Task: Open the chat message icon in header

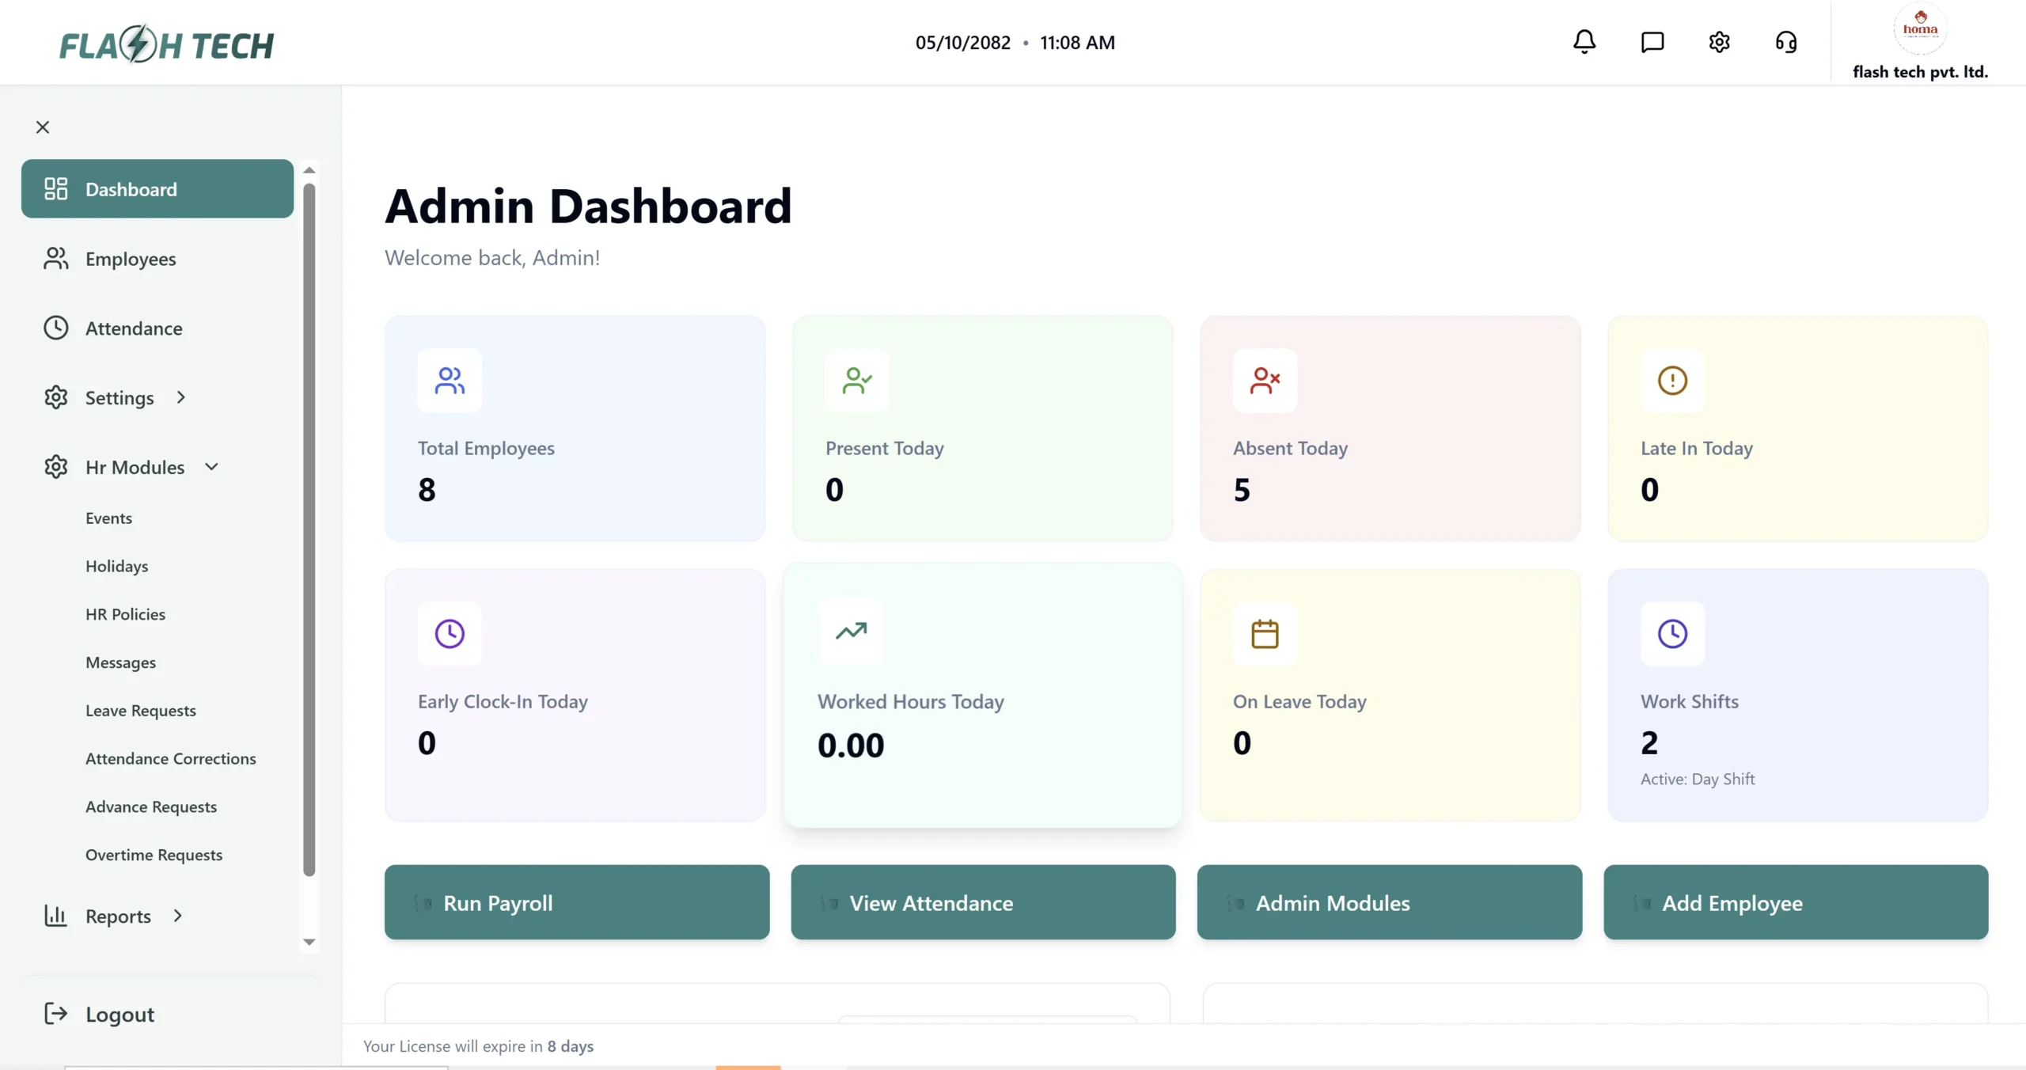Action: point(1652,42)
